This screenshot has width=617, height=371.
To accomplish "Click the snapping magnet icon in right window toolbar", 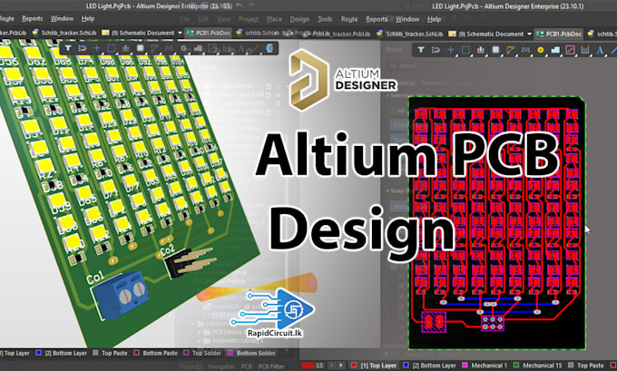I will tap(436, 50).
